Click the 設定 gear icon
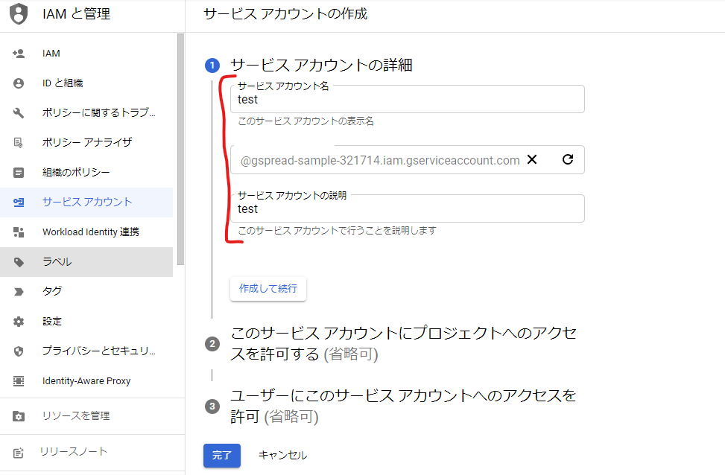This screenshot has width=725, height=475. (x=19, y=322)
